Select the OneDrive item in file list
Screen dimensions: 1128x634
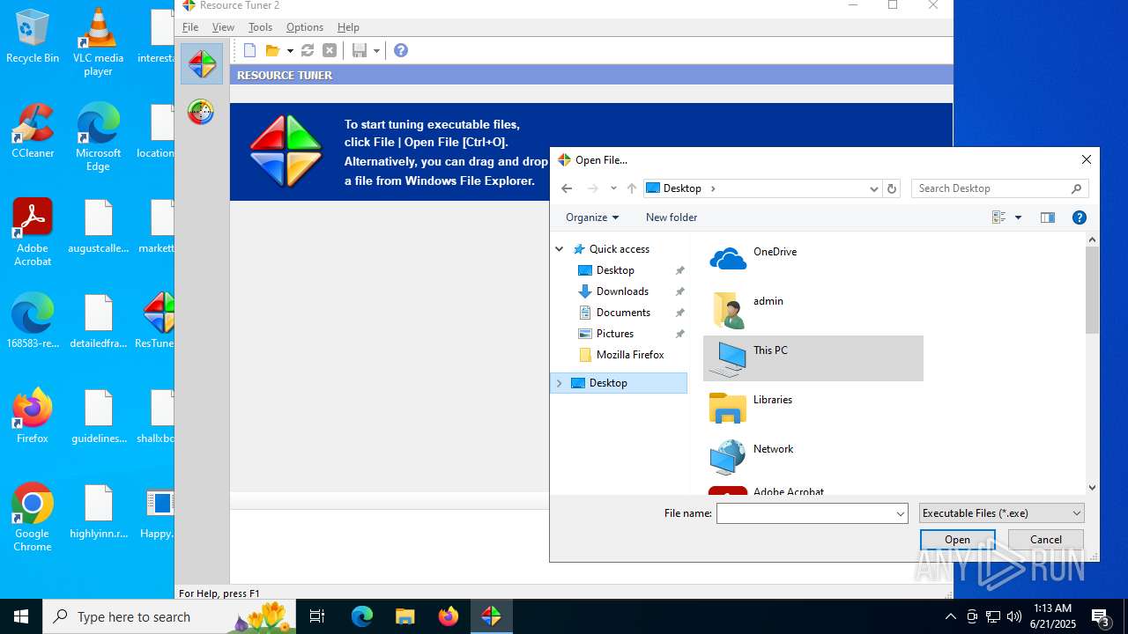point(813,260)
